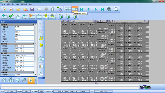Image resolution: width=165 pixels, height=93 pixels.
Task: Click the green checkmark confirm icon
Action: 11,16
